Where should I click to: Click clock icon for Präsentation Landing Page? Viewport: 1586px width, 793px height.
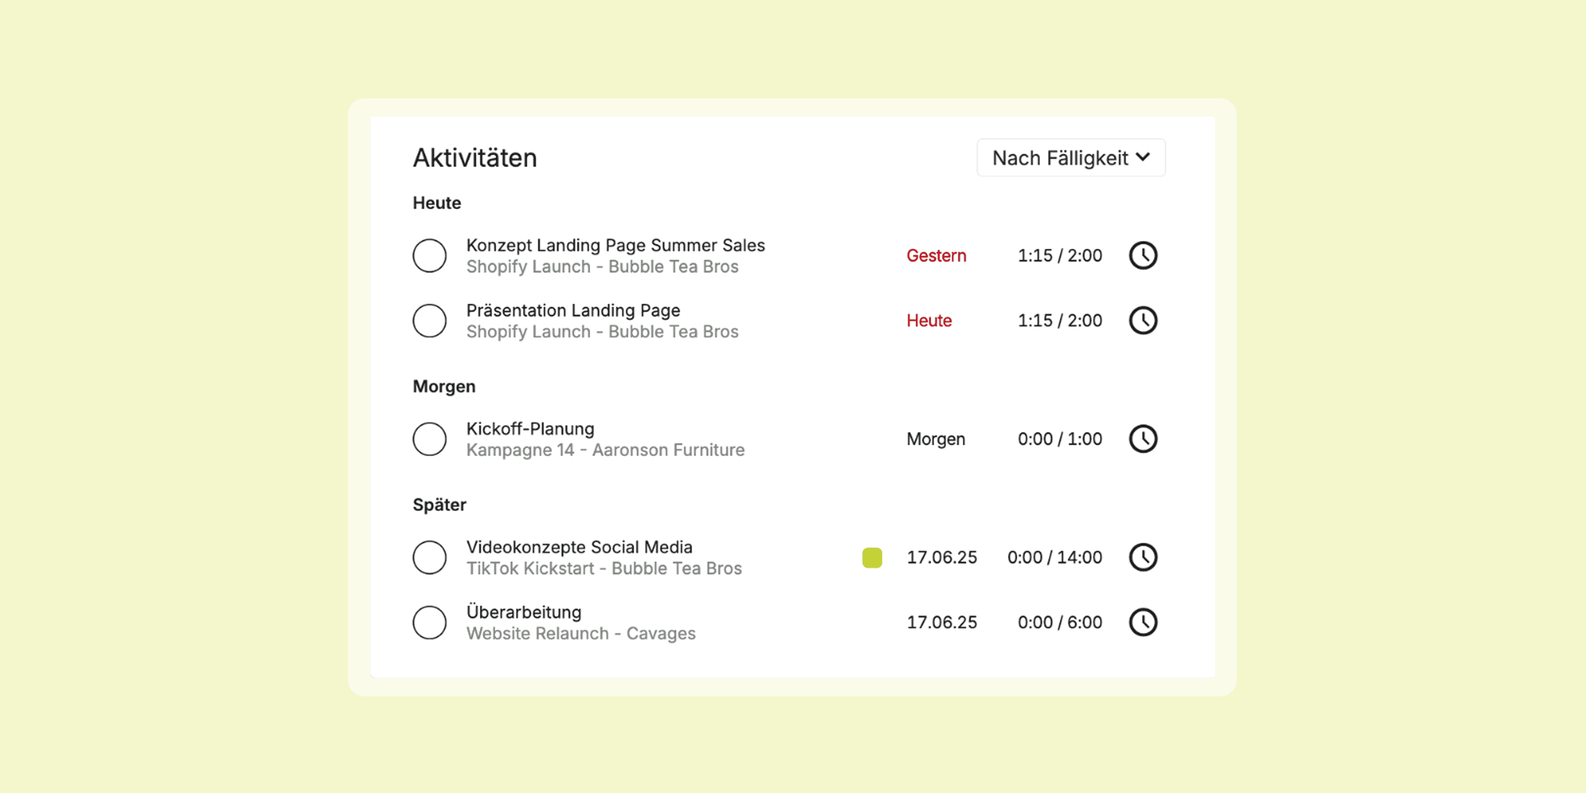point(1143,320)
